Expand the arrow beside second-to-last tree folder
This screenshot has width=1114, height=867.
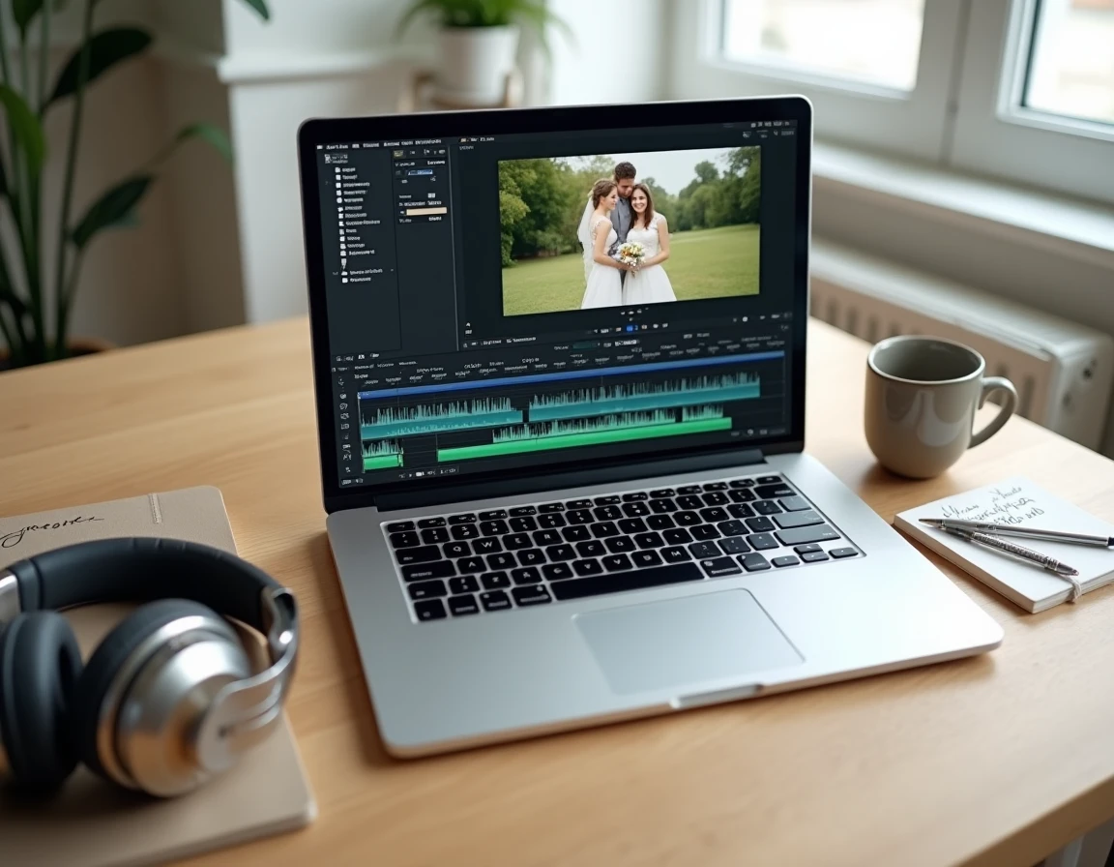point(336,274)
